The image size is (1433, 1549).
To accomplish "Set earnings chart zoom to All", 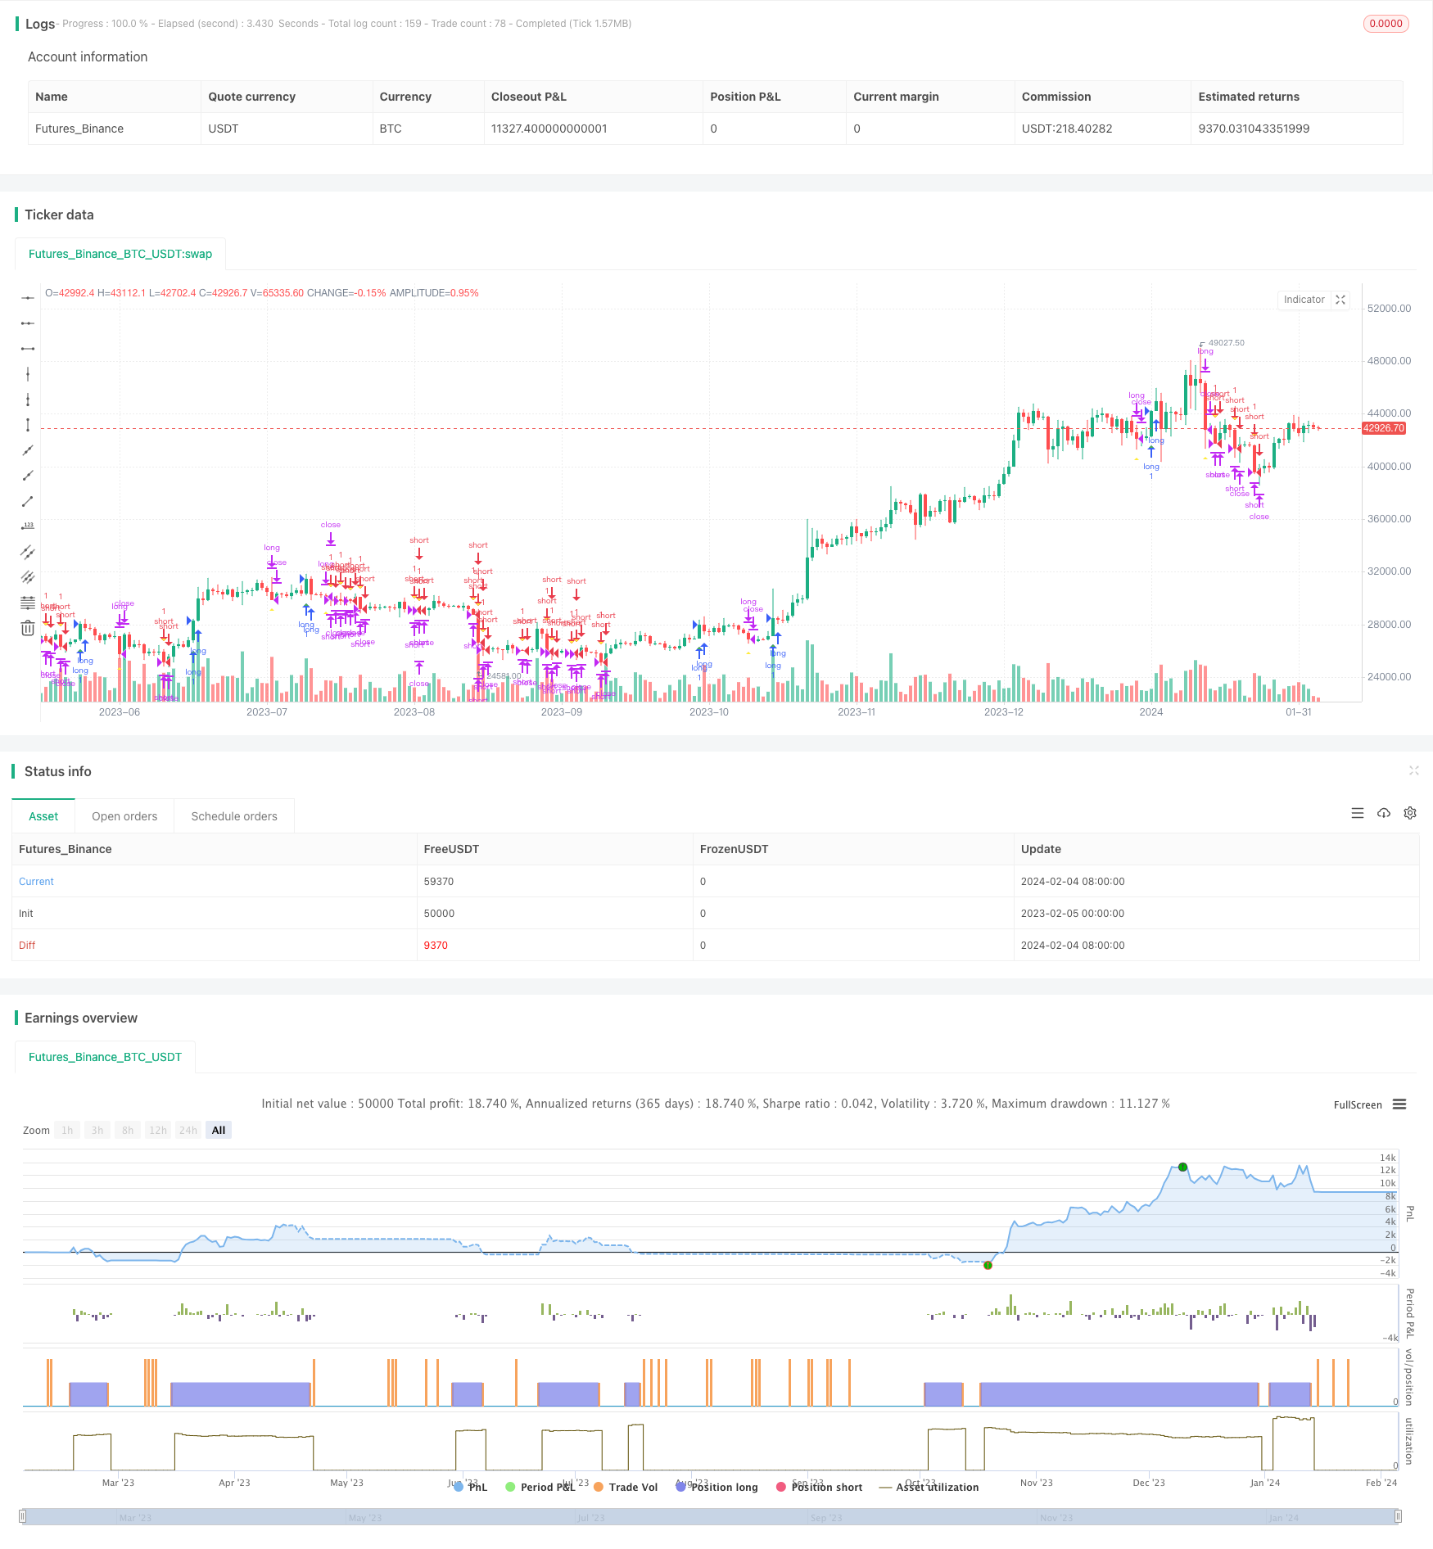I will click(x=219, y=1130).
